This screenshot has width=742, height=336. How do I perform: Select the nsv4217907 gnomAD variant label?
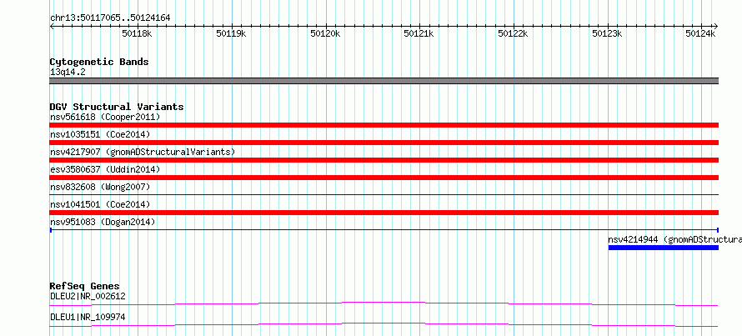point(143,152)
